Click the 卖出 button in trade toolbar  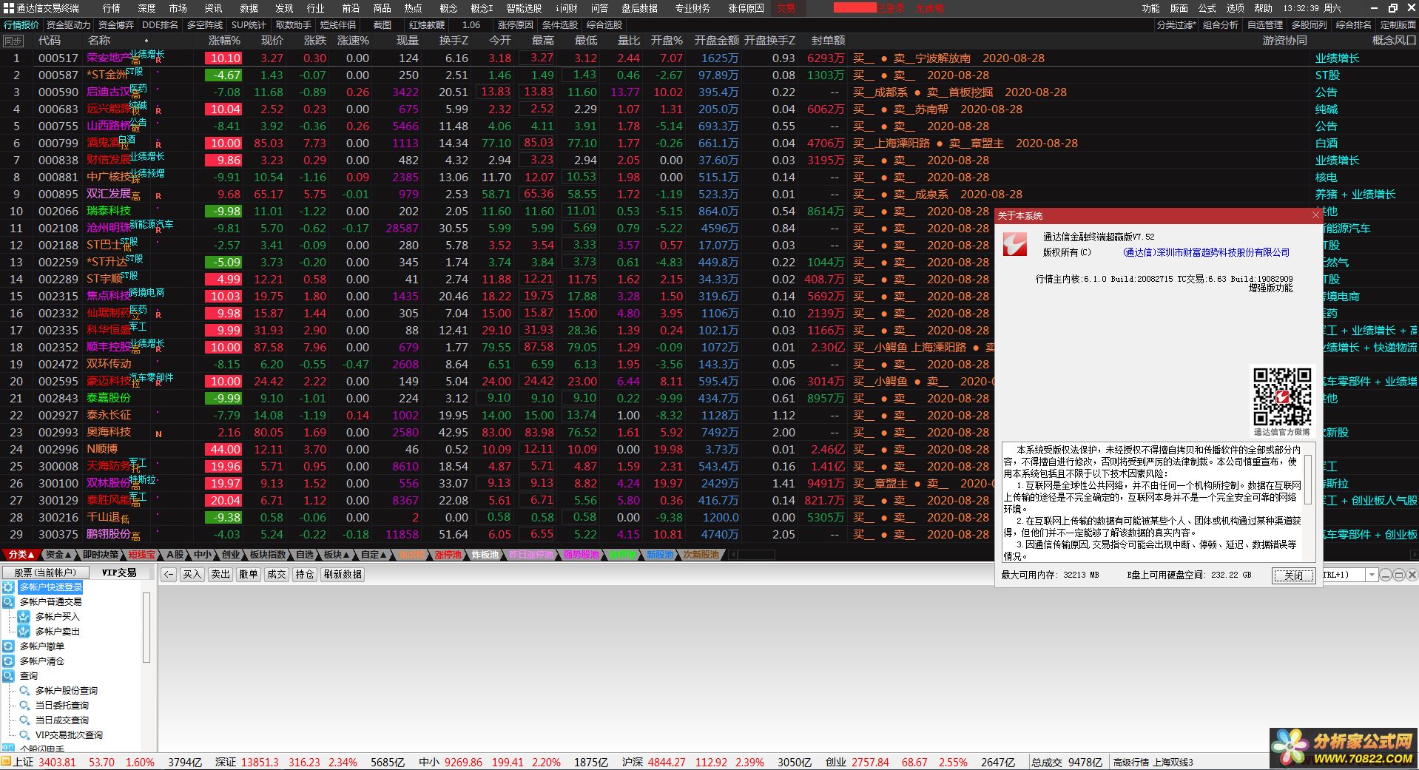click(220, 574)
